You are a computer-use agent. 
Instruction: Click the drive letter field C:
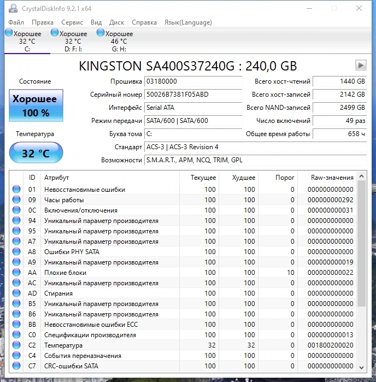click(193, 134)
